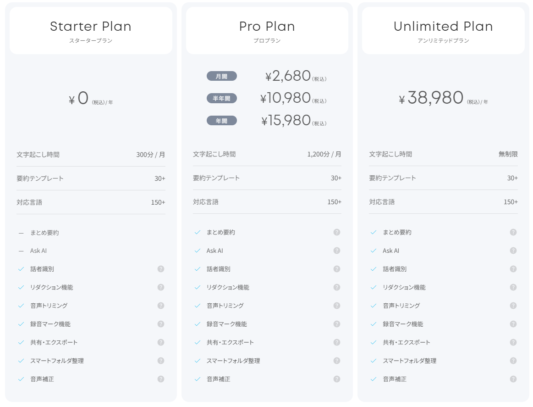The width and height of the screenshot is (533, 407).
Task: Click the Starter Plan header card
Action: tap(91, 31)
